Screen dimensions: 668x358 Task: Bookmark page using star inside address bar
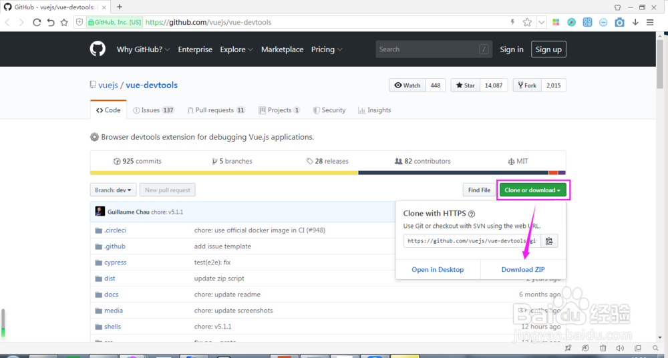(527, 23)
